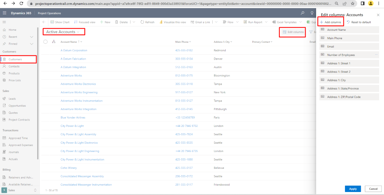
Task: Click the Refresh command in the toolbar
Action: pos(147,22)
